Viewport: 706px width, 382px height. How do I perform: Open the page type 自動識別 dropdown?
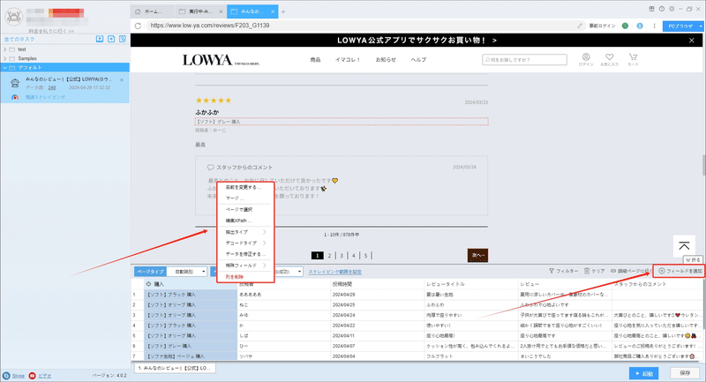click(187, 272)
